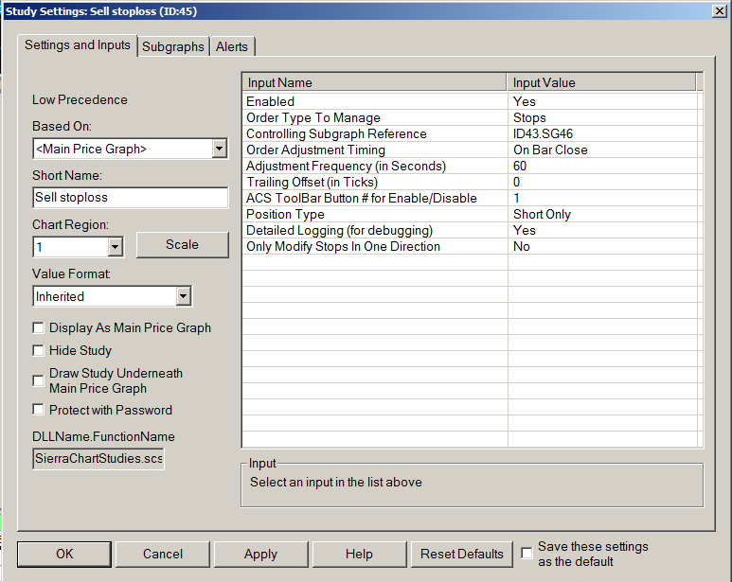
Task: Click the OK button
Action: click(x=64, y=554)
